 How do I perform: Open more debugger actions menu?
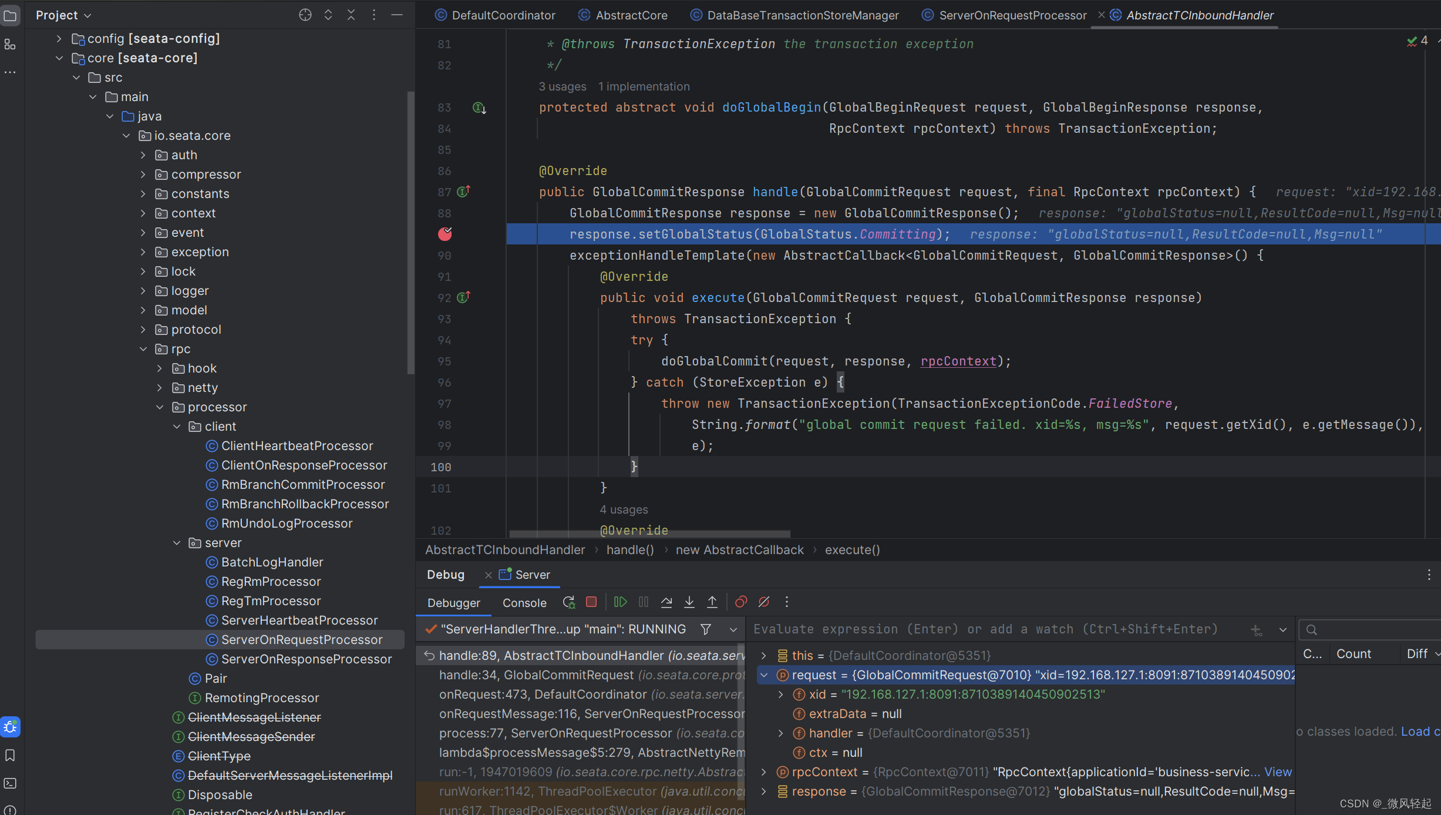tap(787, 602)
